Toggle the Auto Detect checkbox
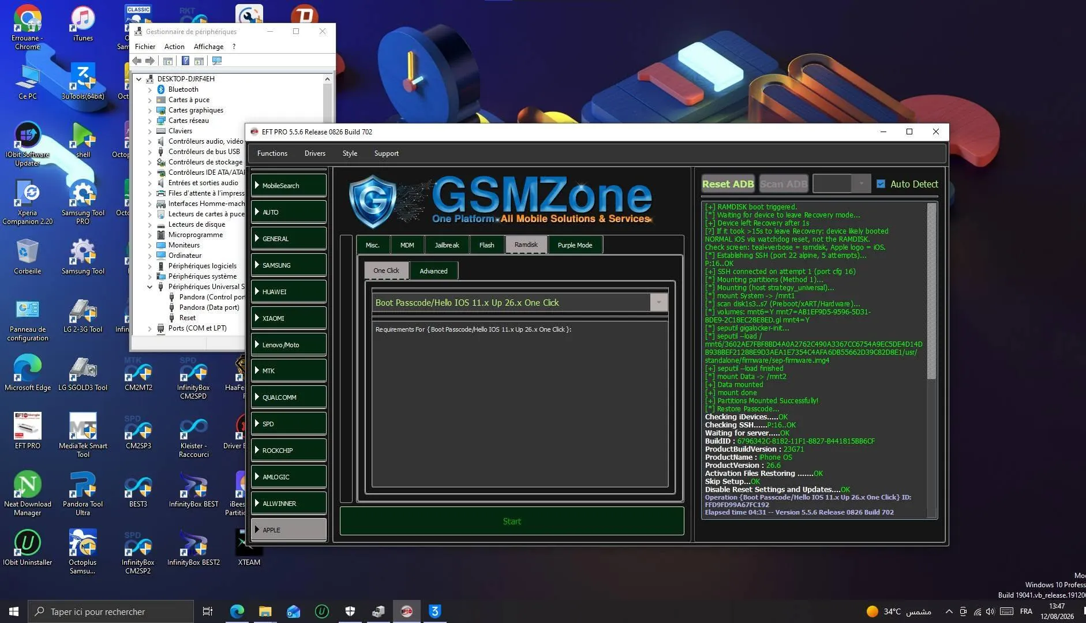This screenshot has height=623, width=1086. coord(881,184)
